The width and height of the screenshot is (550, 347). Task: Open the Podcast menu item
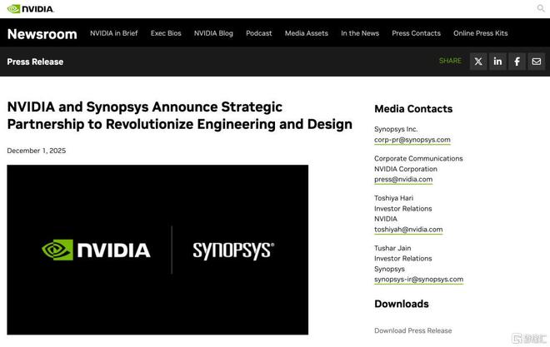tap(259, 33)
